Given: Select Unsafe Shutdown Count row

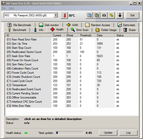Looking at the screenshot, I should point(72,77).
